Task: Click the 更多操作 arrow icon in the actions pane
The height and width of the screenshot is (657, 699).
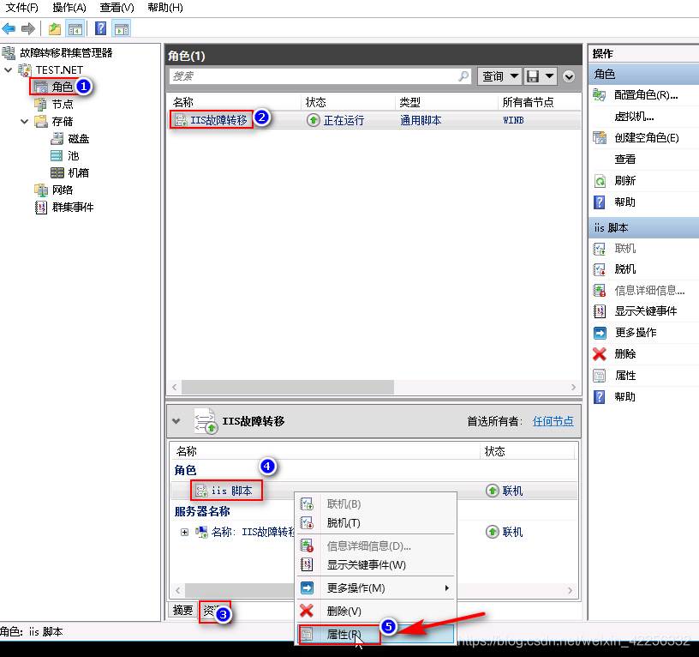Action: click(x=600, y=333)
